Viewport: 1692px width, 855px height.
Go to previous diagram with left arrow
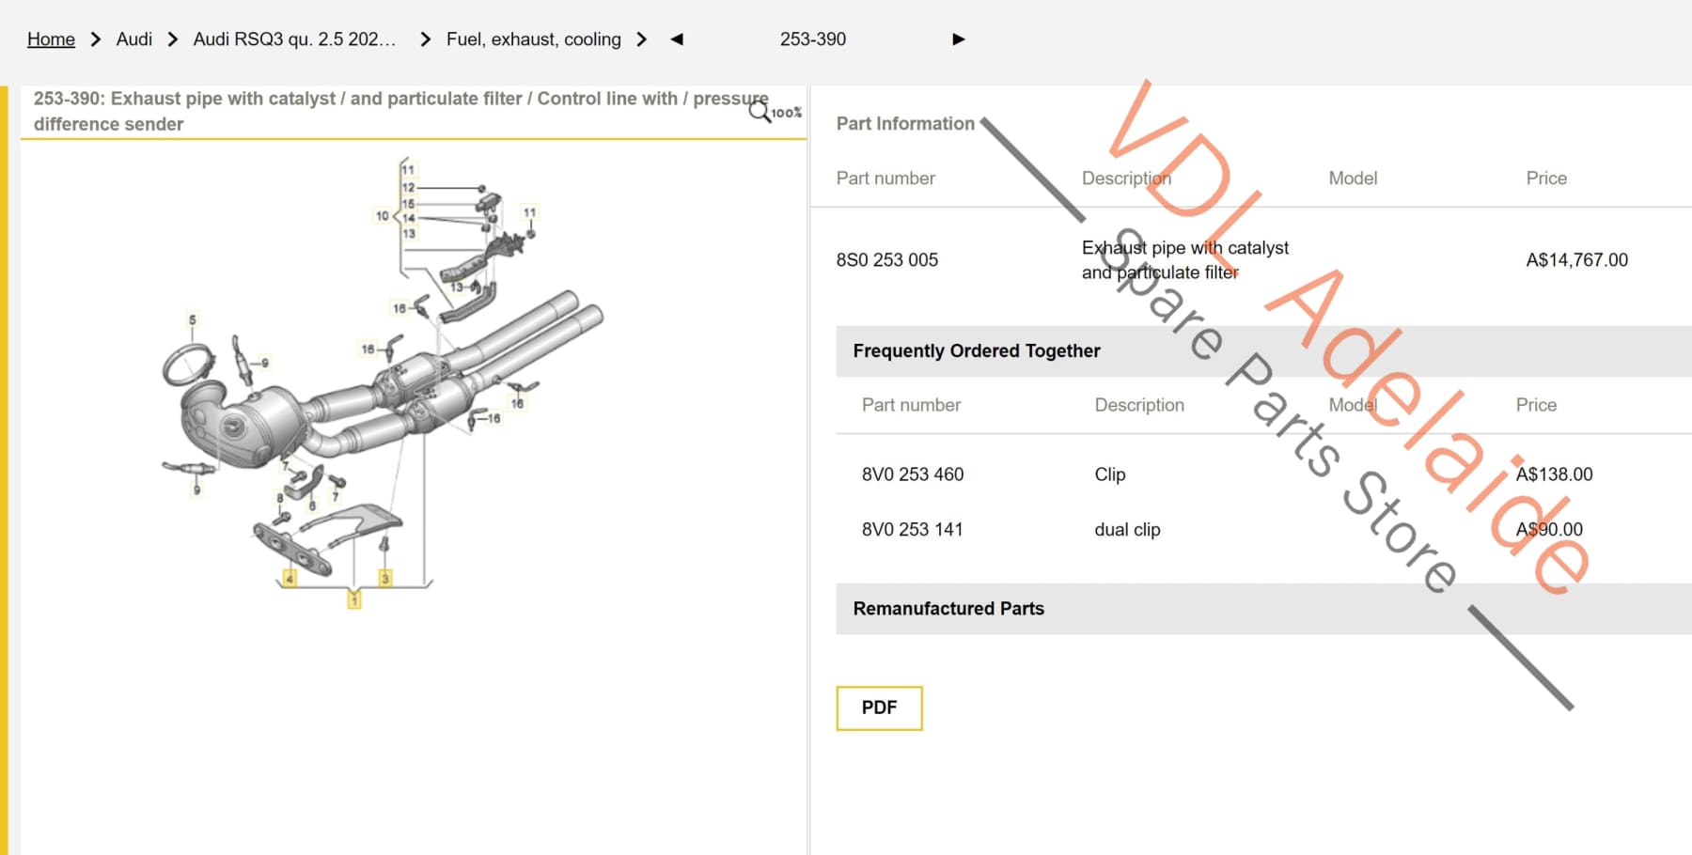(x=677, y=39)
